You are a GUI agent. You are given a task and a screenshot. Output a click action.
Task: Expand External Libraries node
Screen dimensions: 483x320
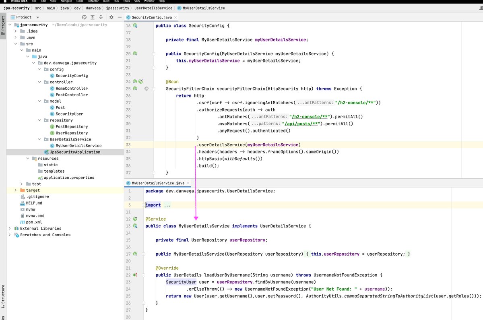(10, 229)
